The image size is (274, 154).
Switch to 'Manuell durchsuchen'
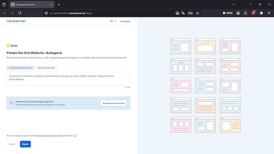click(46, 68)
